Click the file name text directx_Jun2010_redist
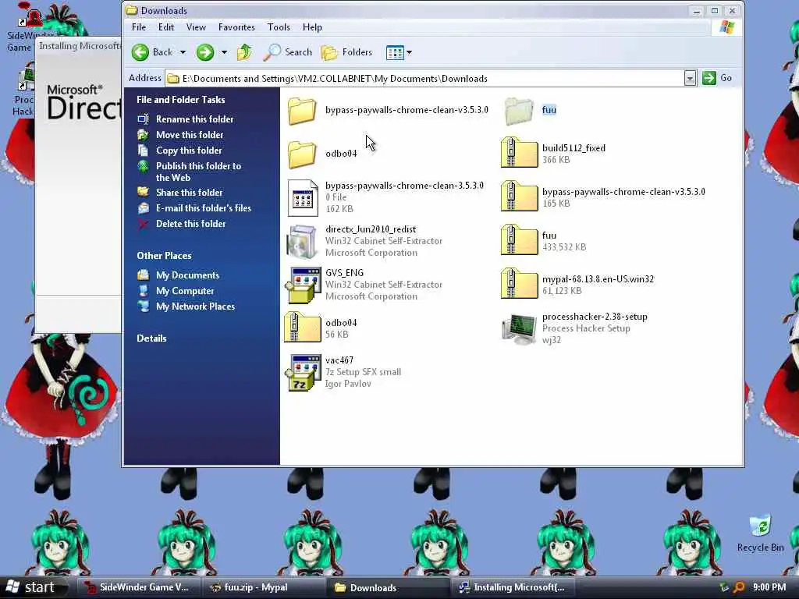Viewport: 799px width, 599px height. click(371, 229)
